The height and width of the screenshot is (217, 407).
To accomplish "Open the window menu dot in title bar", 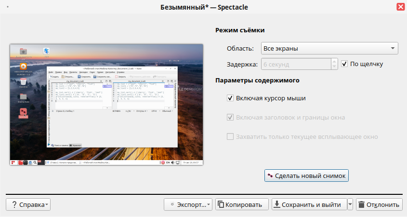I will tap(8, 7).
